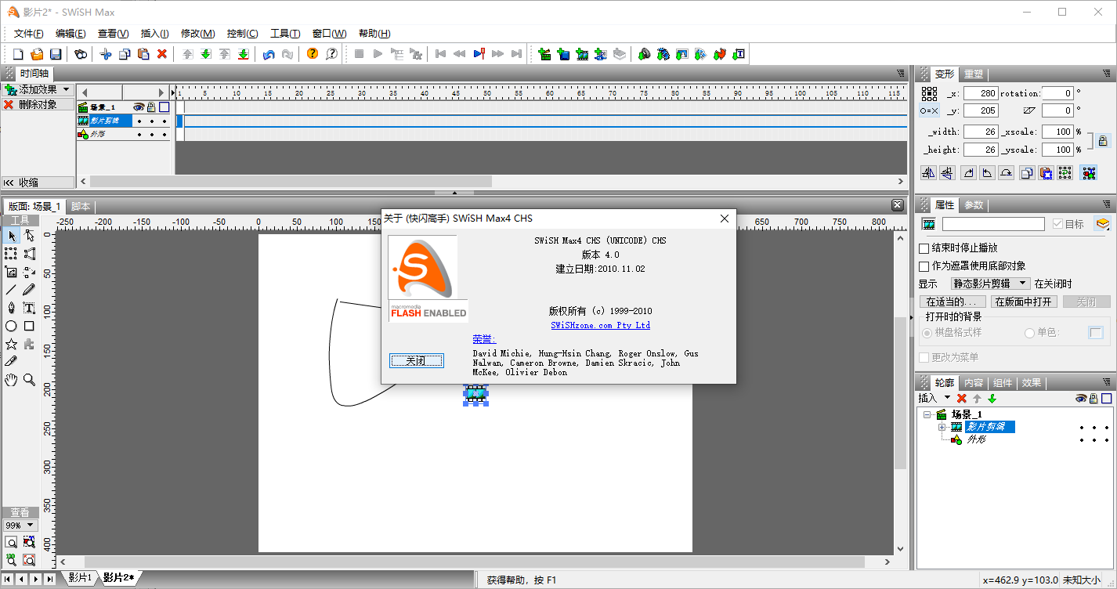Click the New file icon in toolbar
The height and width of the screenshot is (589, 1117).
click(19, 54)
